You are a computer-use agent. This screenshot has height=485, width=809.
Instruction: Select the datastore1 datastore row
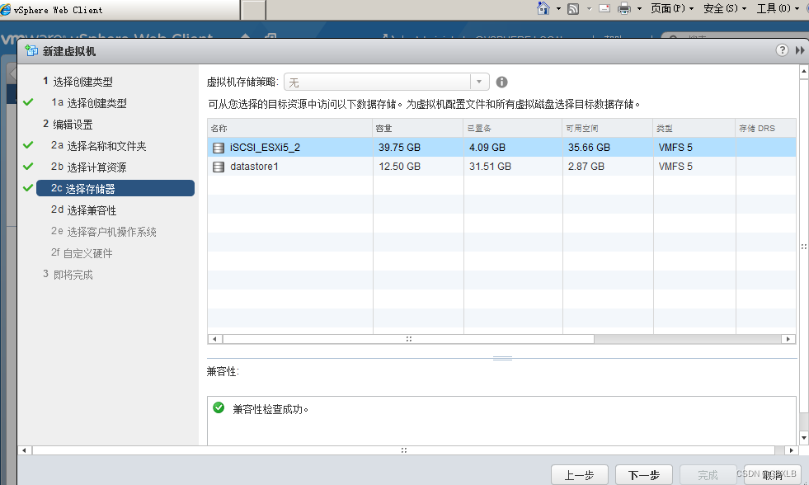tap(501, 166)
